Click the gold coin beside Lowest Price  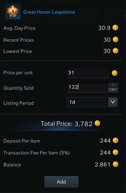pos(116,51)
